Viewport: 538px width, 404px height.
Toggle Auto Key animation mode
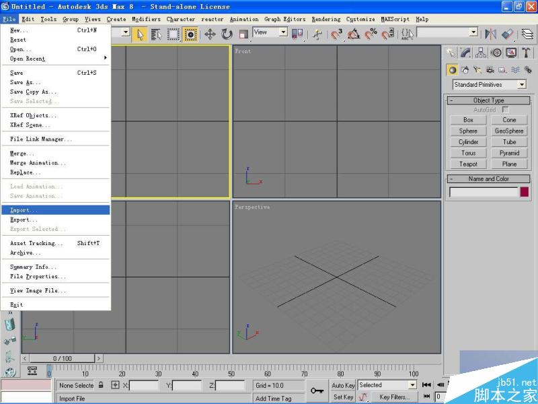[343, 385]
